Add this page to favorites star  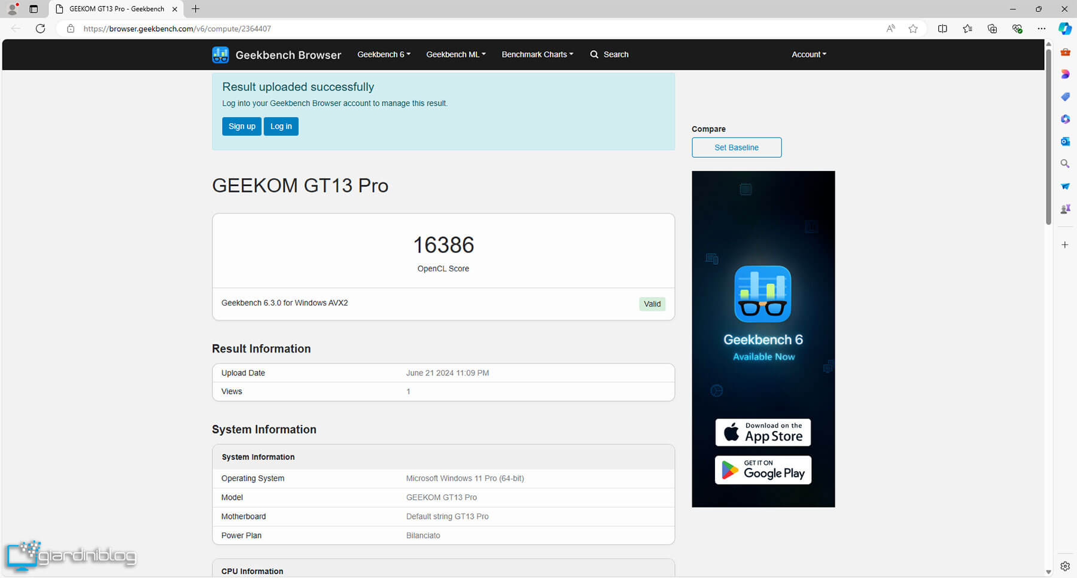[x=913, y=29]
